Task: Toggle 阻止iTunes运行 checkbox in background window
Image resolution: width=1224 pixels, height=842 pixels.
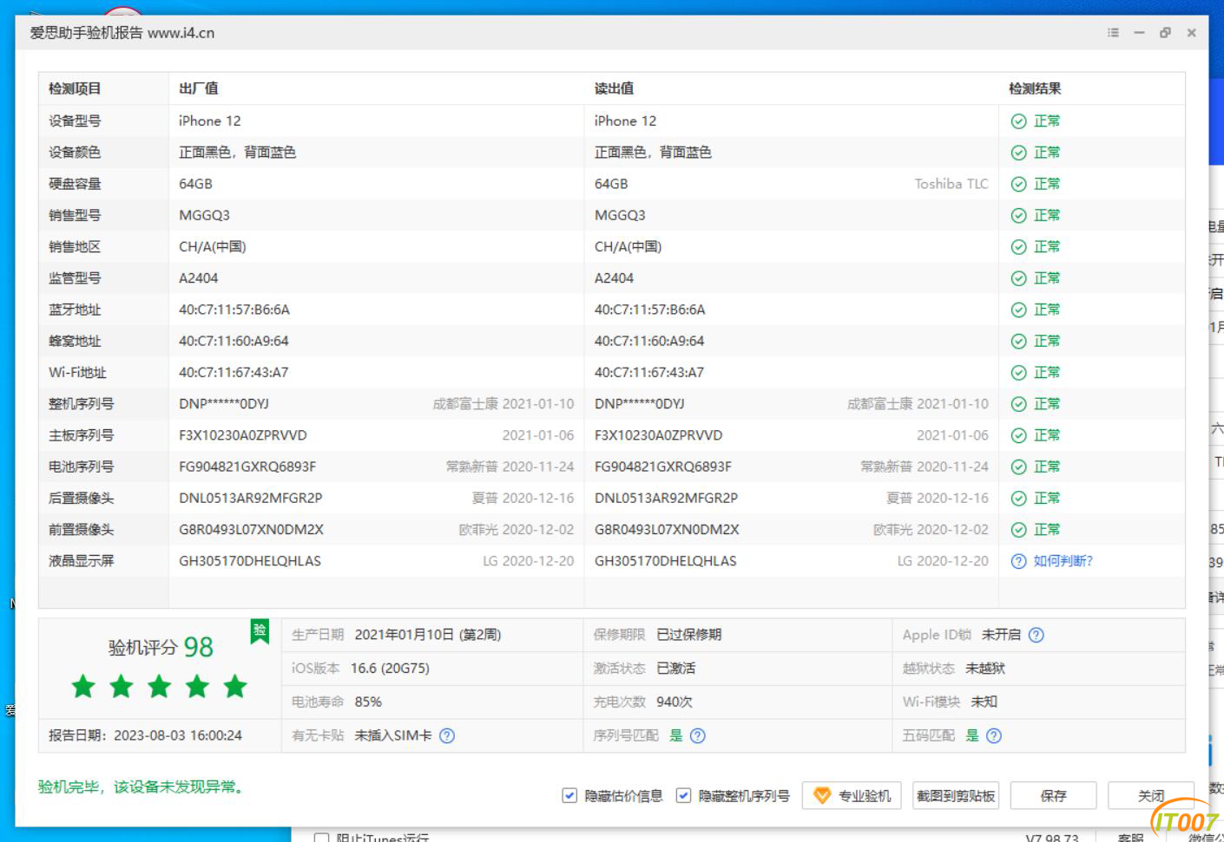Action: point(321,838)
